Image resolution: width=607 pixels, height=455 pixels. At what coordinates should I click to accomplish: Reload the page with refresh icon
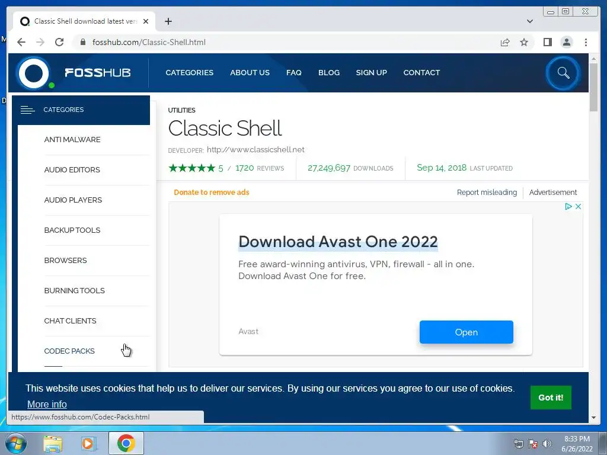59,42
